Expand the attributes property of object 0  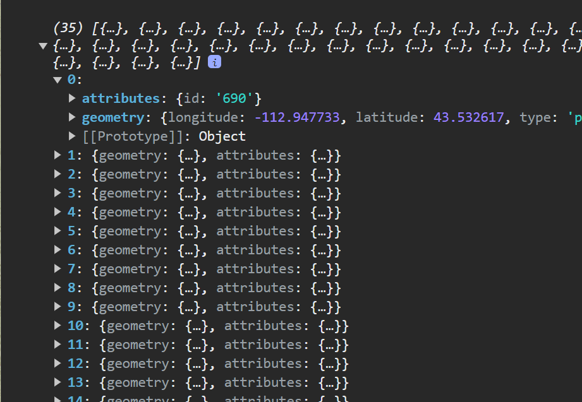tap(72, 98)
